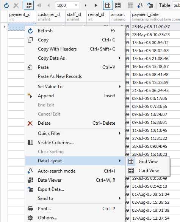Go to the next page arrow

(x=85, y=5)
